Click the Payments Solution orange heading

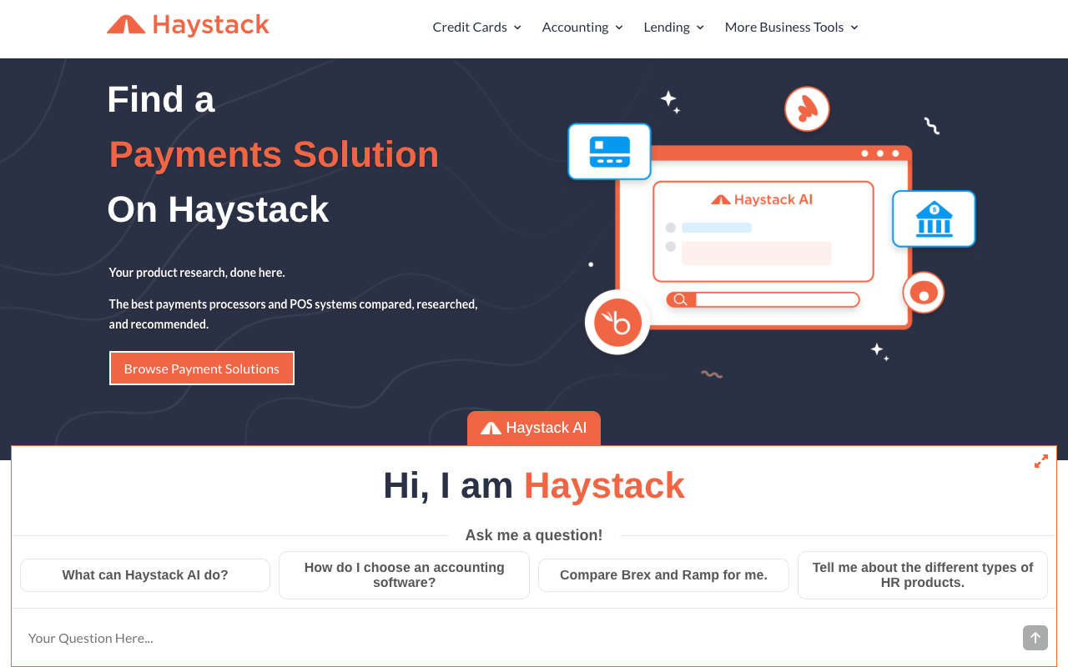(274, 154)
